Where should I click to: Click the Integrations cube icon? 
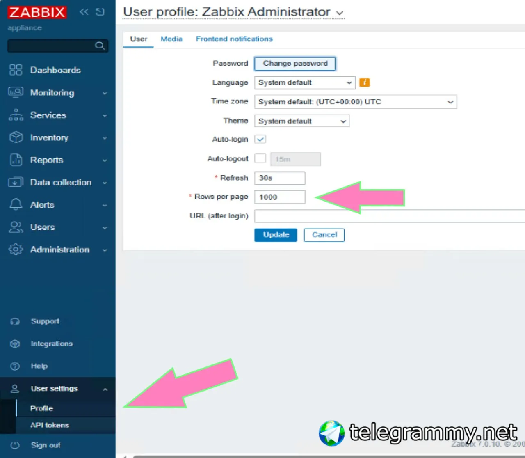pos(15,344)
